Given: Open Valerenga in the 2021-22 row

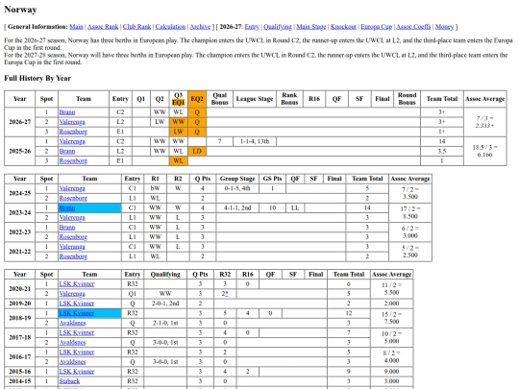Looking at the screenshot, I should tap(72, 247).
